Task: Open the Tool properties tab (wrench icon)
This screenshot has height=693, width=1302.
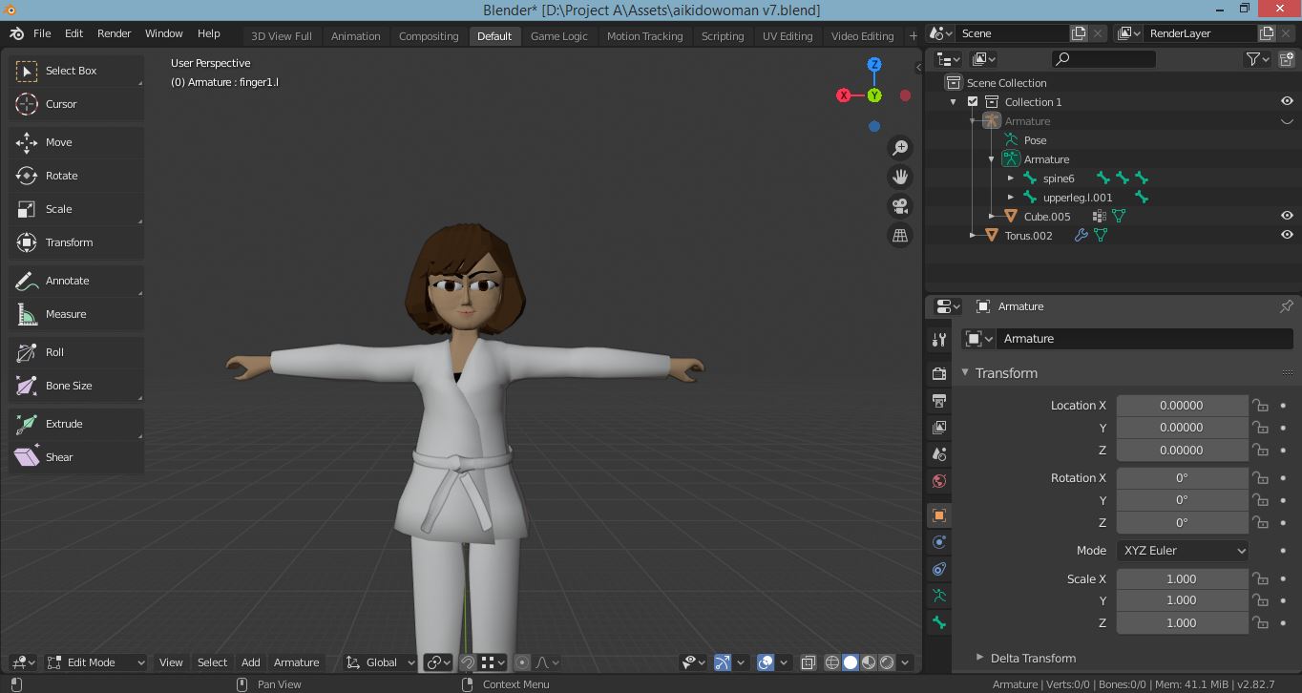Action: (x=939, y=340)
